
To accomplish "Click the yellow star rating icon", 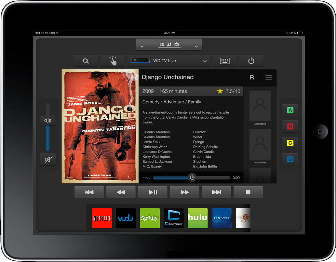I will [220, 91].
